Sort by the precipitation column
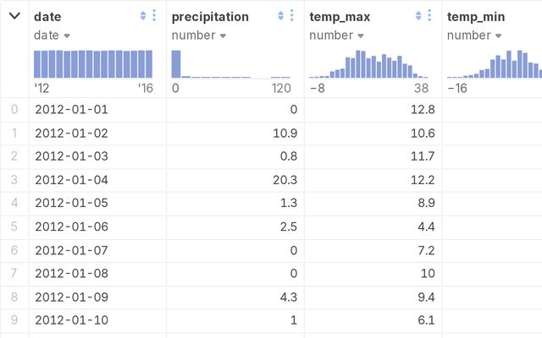The width and height of the screenshot is (542, 338). pyautogui.click(x=280, y=16)
